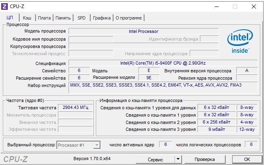Open the Кэш tab

[x=27, y=18]
